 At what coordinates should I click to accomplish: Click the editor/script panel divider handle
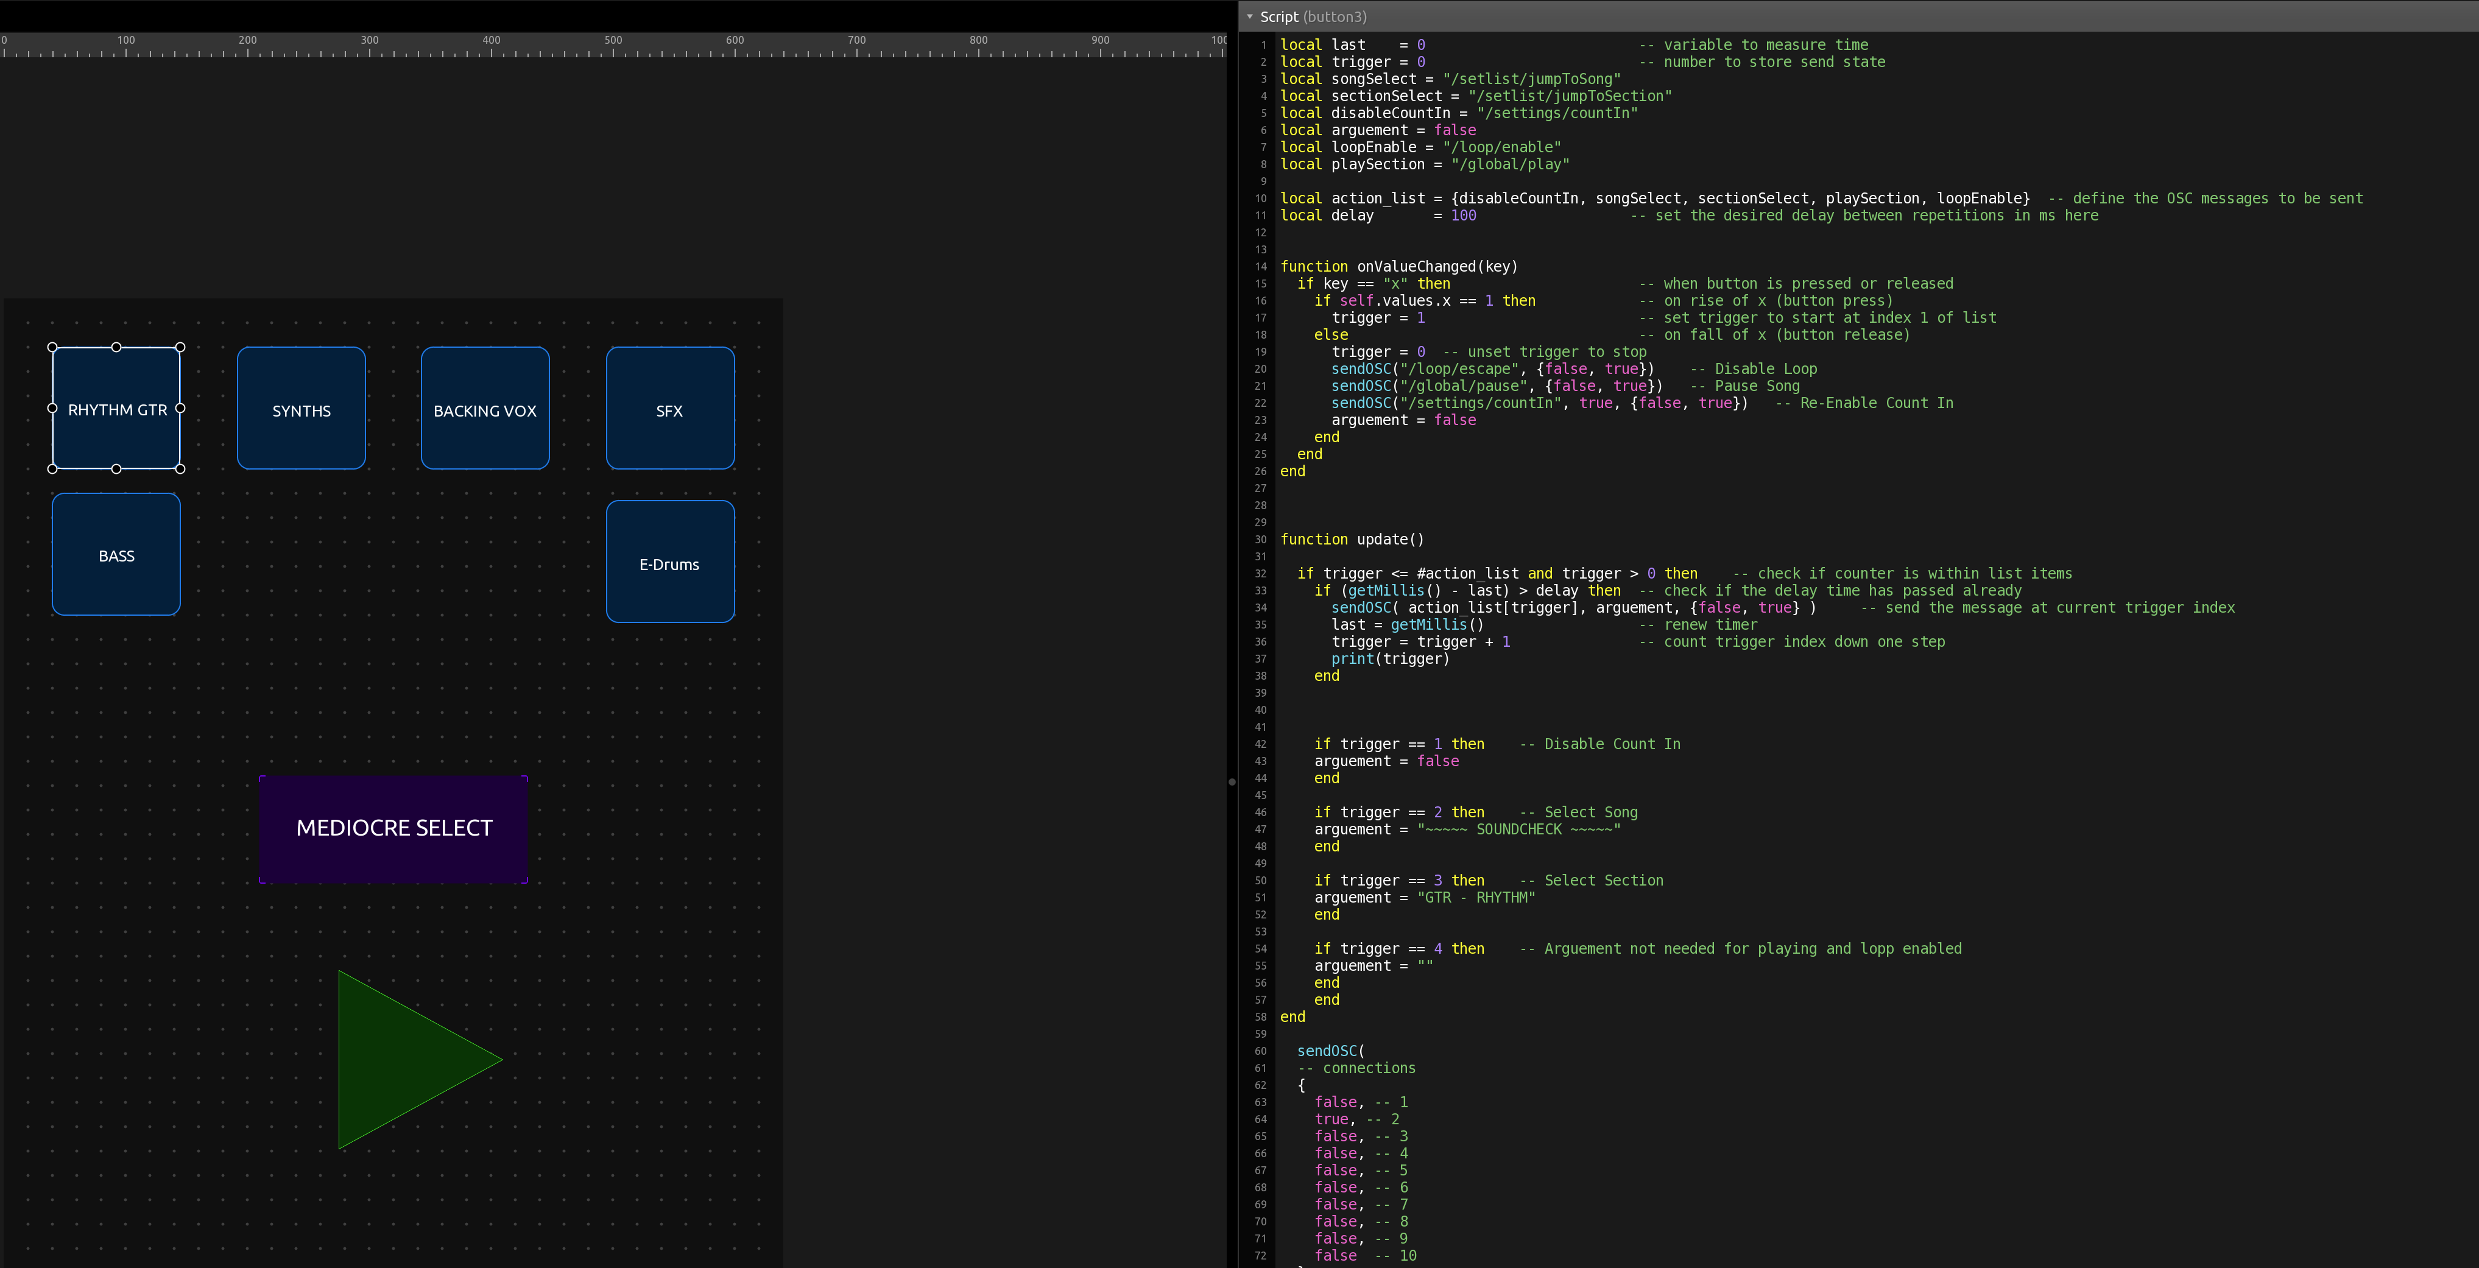point(1232,781)
